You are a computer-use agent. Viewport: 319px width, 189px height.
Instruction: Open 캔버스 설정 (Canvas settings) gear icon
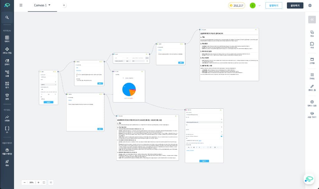(312, 103)
